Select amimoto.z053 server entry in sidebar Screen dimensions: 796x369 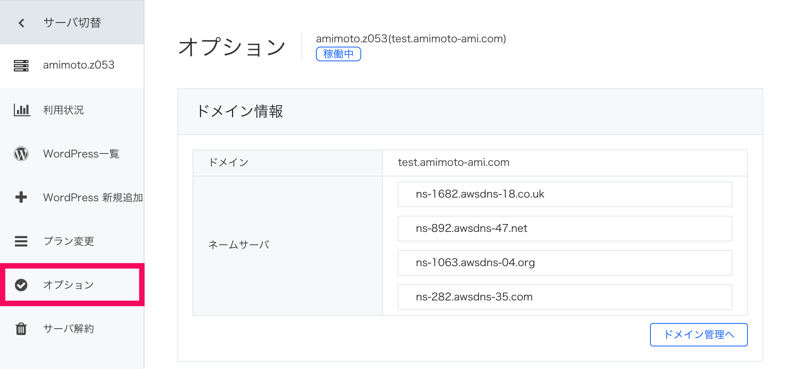[72, 66]
